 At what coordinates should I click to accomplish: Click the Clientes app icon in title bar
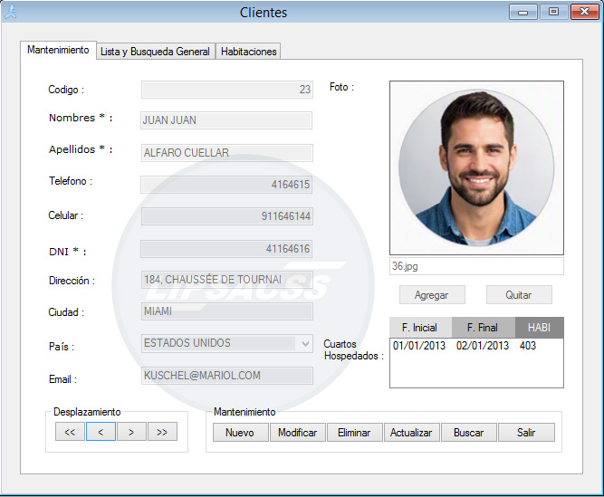(x=10, y=12)
